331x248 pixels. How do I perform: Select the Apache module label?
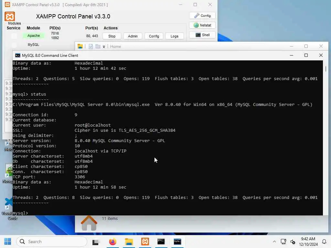(34, 36)
